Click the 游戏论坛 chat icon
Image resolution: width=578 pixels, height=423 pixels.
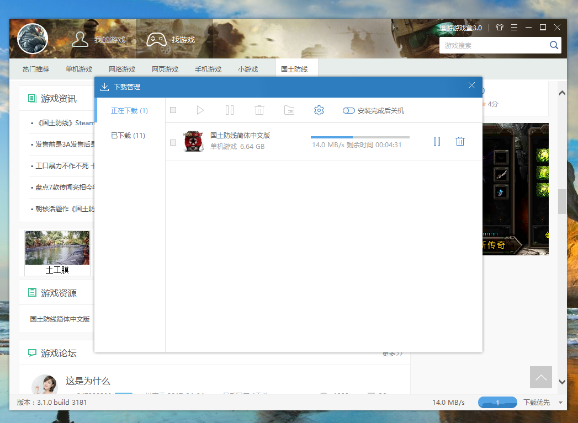point(33,353)
